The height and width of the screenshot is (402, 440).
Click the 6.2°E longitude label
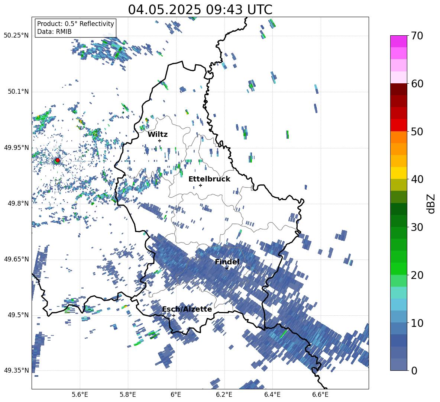tap(224, 395)
